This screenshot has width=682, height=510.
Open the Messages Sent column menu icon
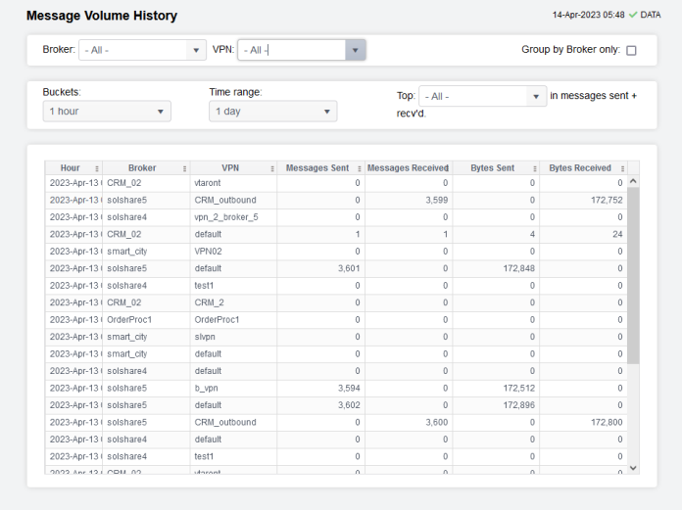click(359, 168)
